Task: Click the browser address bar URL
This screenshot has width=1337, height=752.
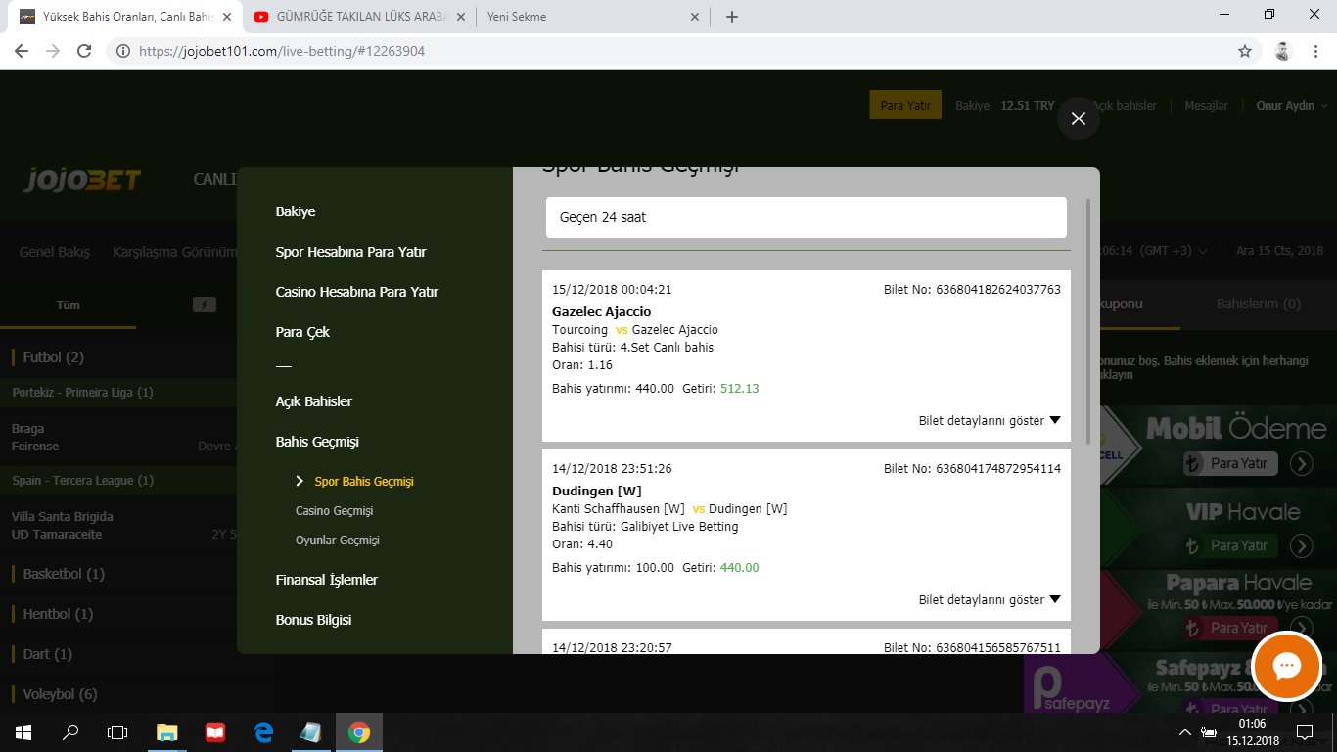Action: coord(282,51)
